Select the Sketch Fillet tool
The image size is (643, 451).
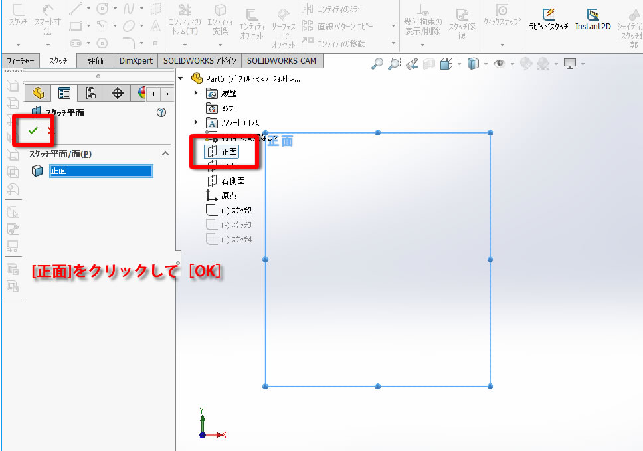tap(129, 43)
